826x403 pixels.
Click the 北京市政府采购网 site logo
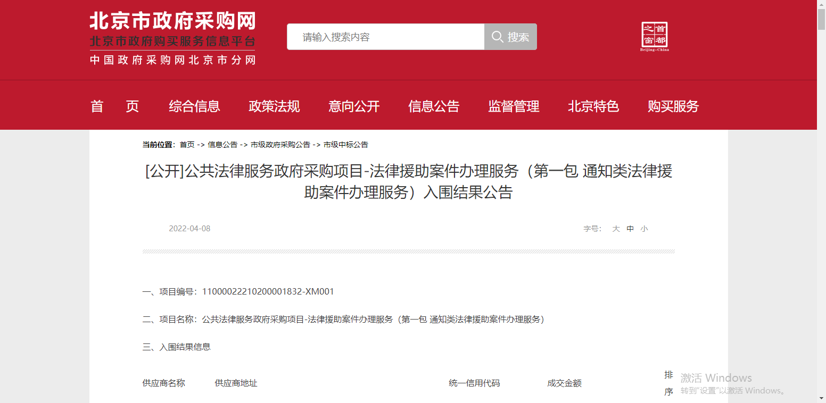[x=172, y=38]
